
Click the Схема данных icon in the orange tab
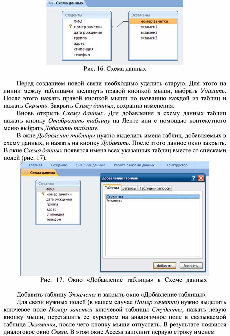pos(25,172)
